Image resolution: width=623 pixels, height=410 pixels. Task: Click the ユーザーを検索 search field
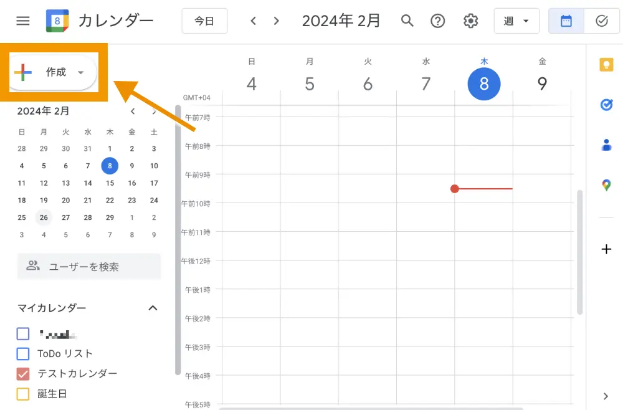coord(89,267)
